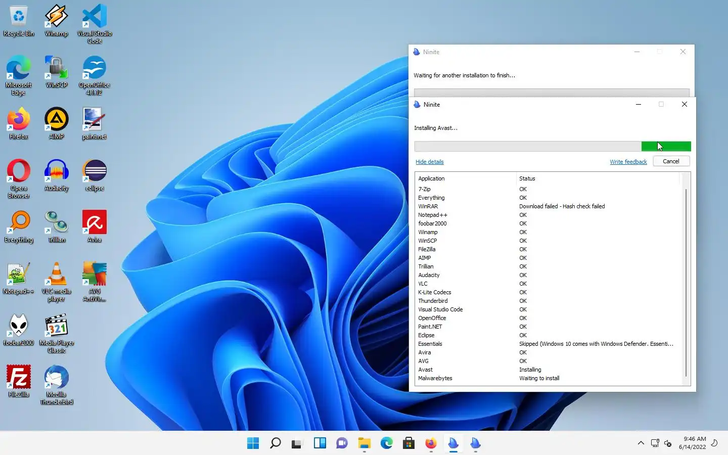Select the K-Lite Codecs row

549,292
